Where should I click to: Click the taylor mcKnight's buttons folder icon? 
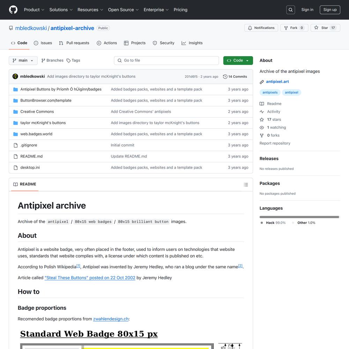[16, 123]
